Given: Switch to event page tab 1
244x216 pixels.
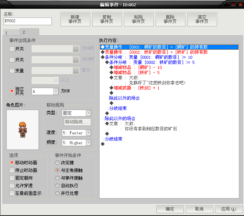Looking at the screenshot, I should coord(12,33).
